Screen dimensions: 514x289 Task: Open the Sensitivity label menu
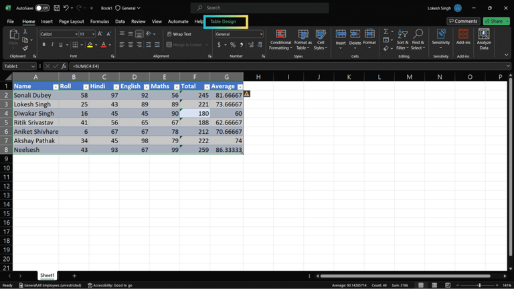point(440,39)
